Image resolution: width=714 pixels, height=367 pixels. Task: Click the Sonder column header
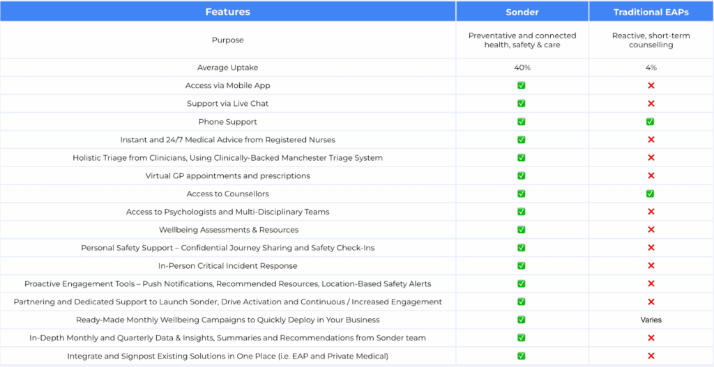522,12
